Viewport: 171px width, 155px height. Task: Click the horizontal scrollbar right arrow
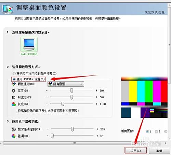point(165,143)
